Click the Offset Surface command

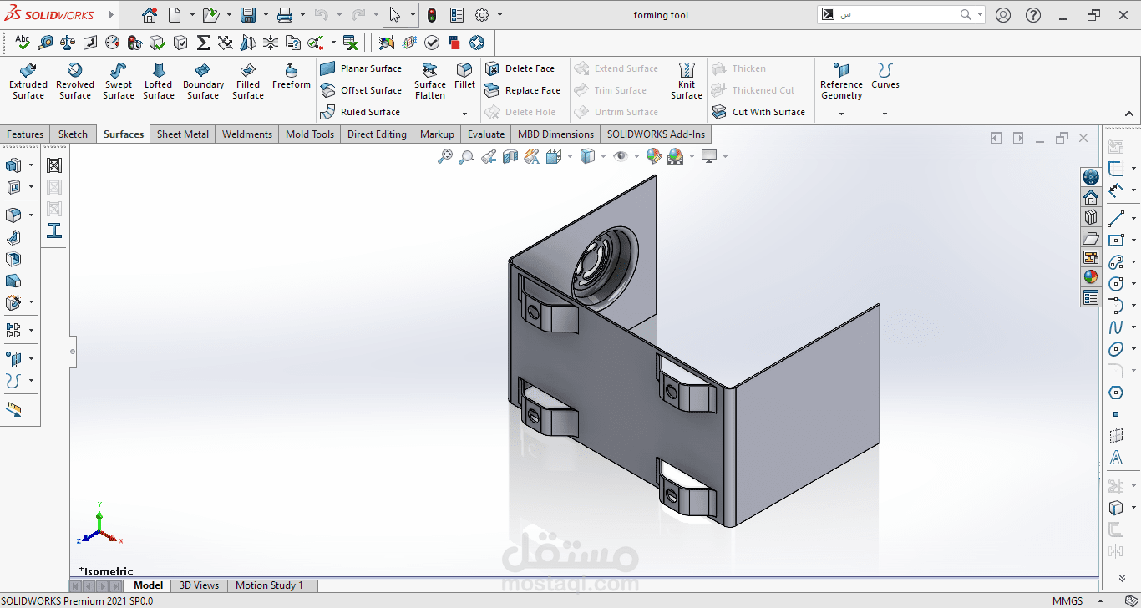pyautogui.click(x=361, y=90)
